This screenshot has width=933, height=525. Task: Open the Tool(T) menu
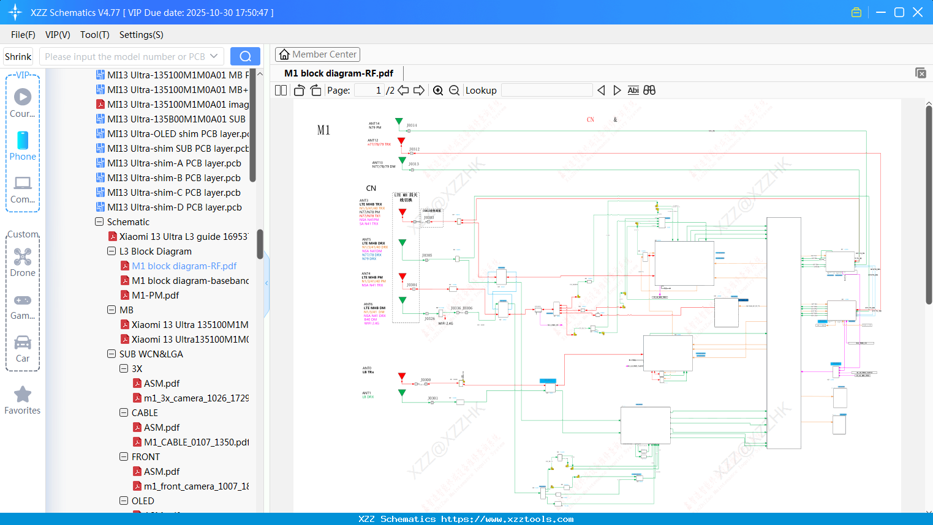click(94, 35)
